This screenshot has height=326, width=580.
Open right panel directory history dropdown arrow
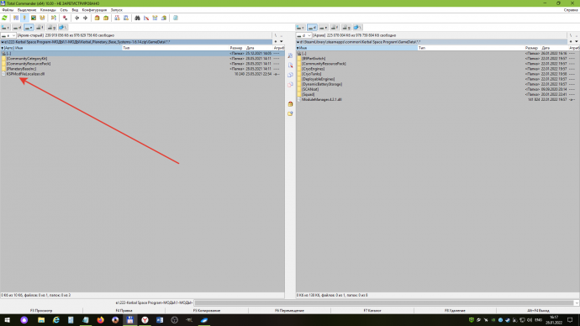click(x=577, y=42)
